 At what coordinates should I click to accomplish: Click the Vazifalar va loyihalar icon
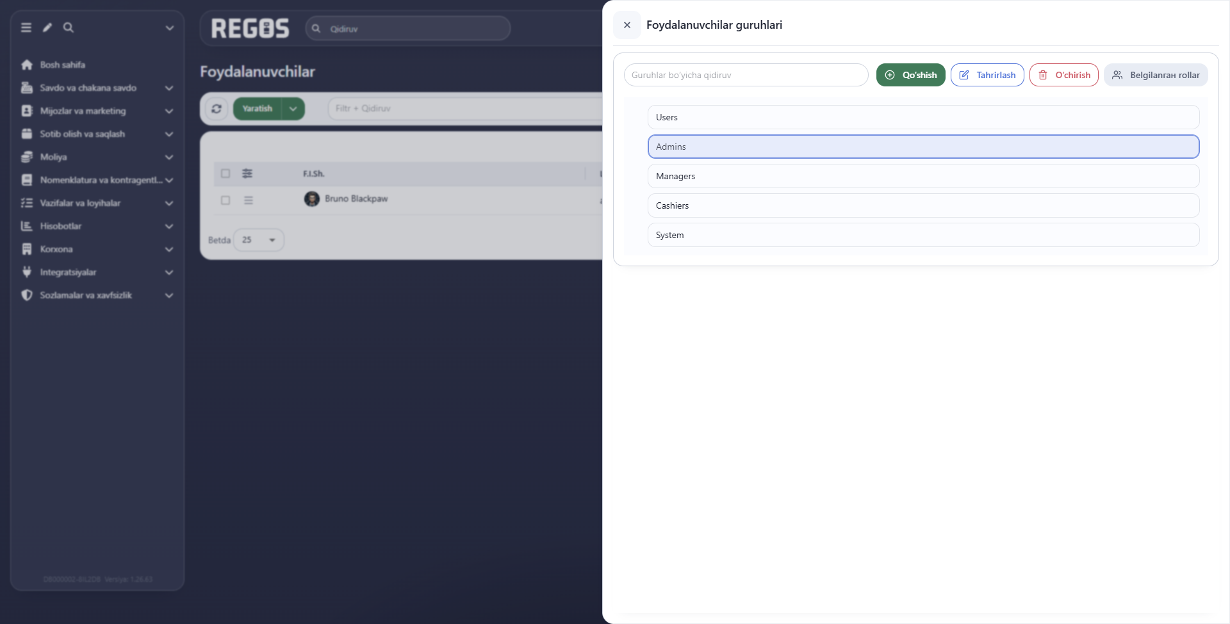click(27, 203)
